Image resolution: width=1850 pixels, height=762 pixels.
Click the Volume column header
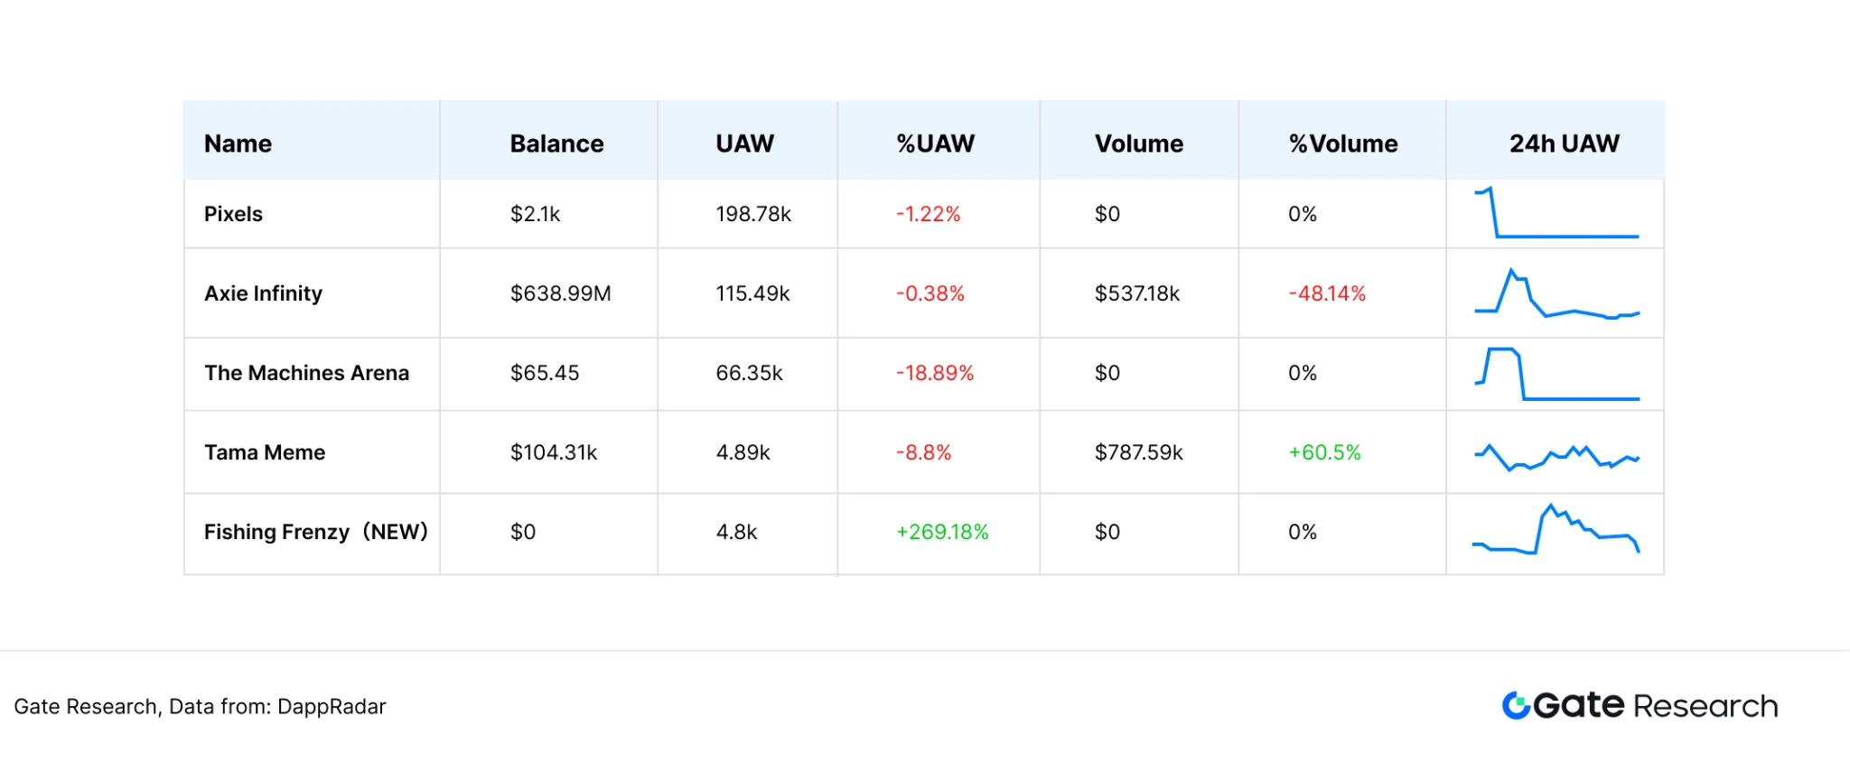1138,144
